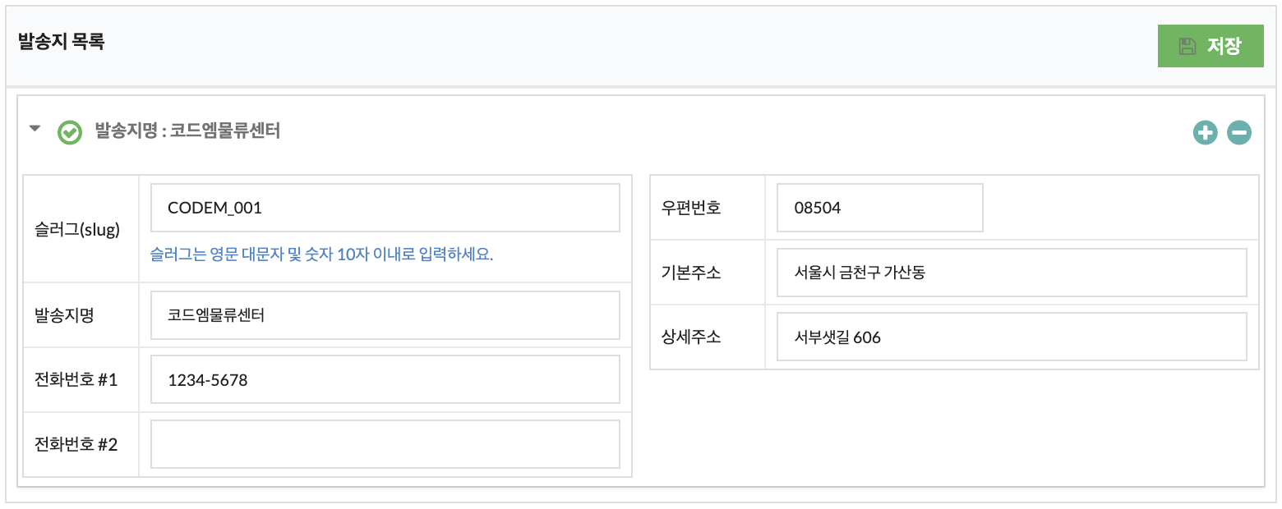This screenshot has height=509, width=1282.
Task: Save with the 저장 button
Action: coord(1211,46)
